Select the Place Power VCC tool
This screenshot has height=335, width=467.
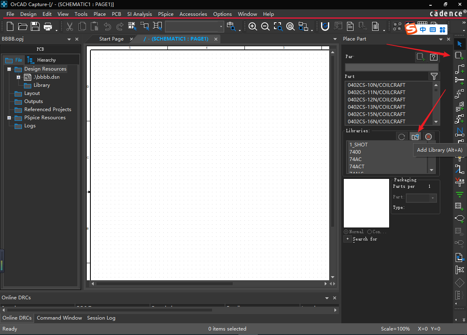click(x=460, y=182)
